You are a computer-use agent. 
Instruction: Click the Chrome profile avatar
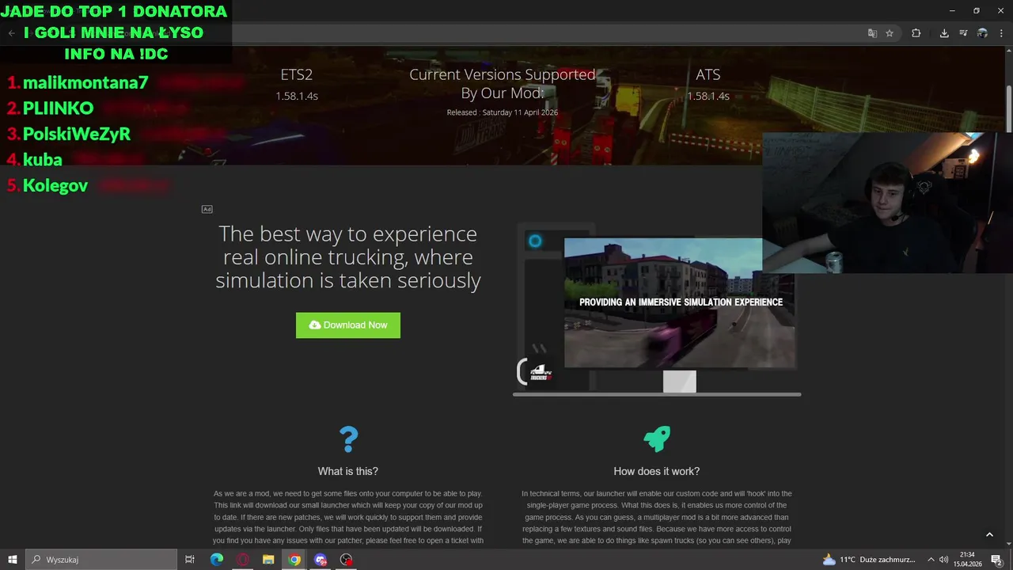(x=982, y=33)
